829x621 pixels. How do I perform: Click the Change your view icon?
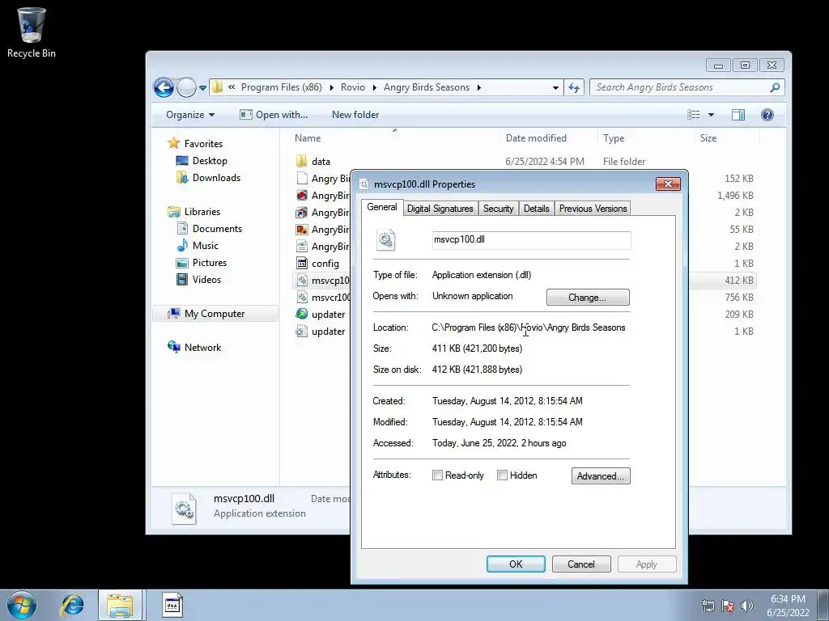693,115
